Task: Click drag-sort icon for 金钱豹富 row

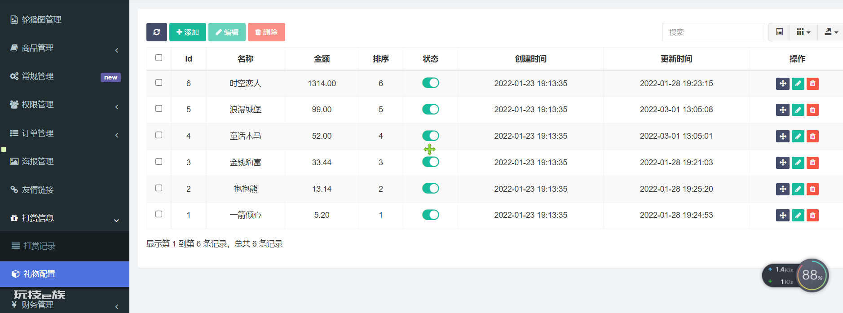Action: click(x=782, y=163)
